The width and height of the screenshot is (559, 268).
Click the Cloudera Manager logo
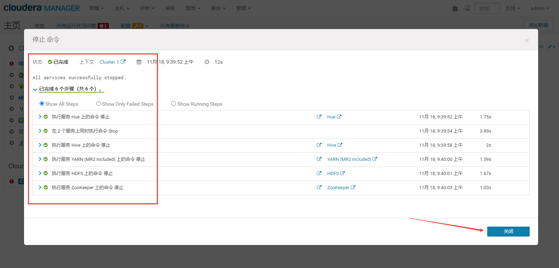coord(42,8)
